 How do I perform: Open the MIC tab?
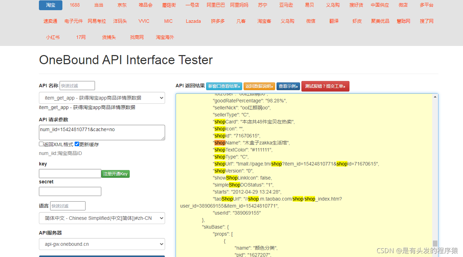(x=169, y=21)
